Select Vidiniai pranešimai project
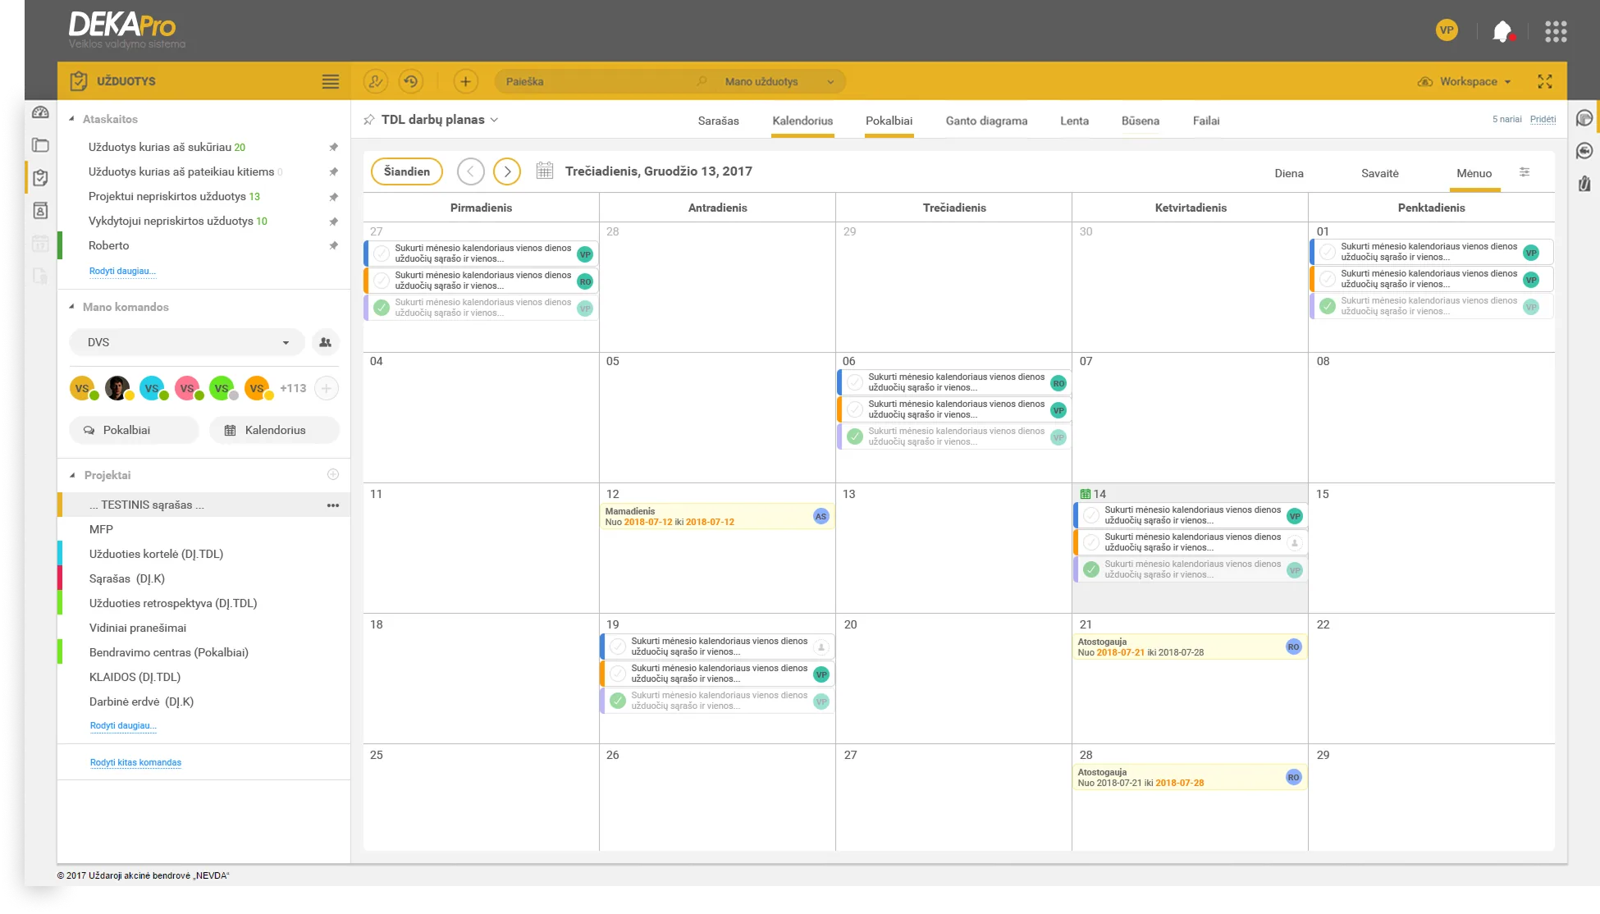 point(137,628)
